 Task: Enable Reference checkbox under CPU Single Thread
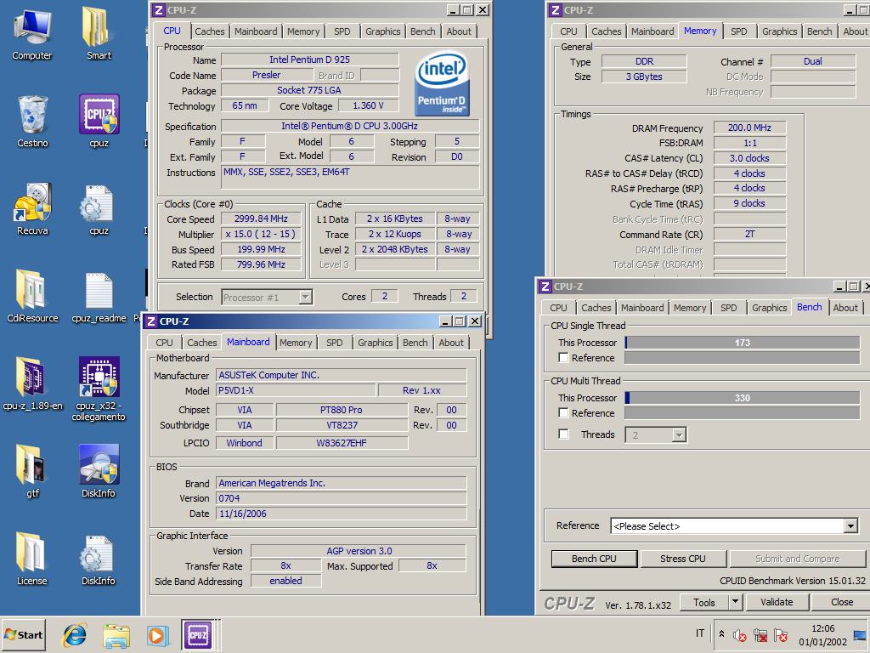pyautogui.click(x=563, y=358)
